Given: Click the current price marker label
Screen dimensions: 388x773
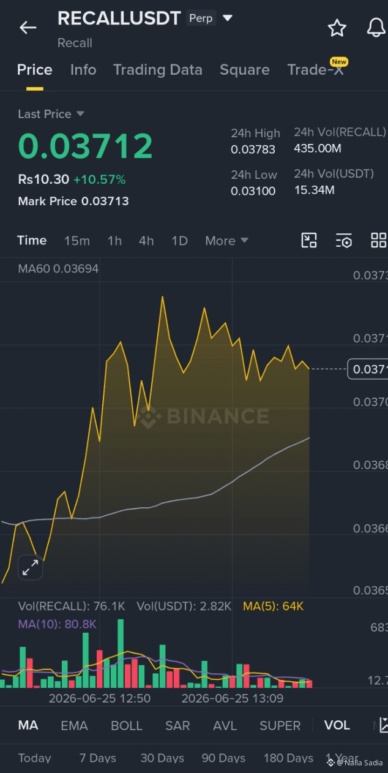Looking at the screenshot, I should (x=368, y=369).
